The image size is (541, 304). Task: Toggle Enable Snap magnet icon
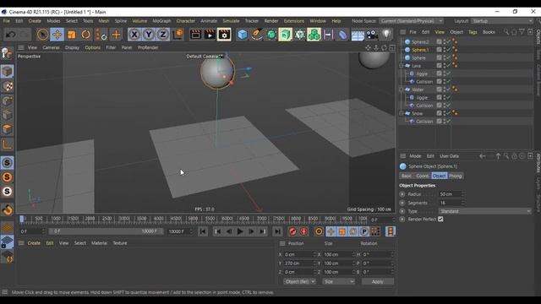tap(7, 209)
